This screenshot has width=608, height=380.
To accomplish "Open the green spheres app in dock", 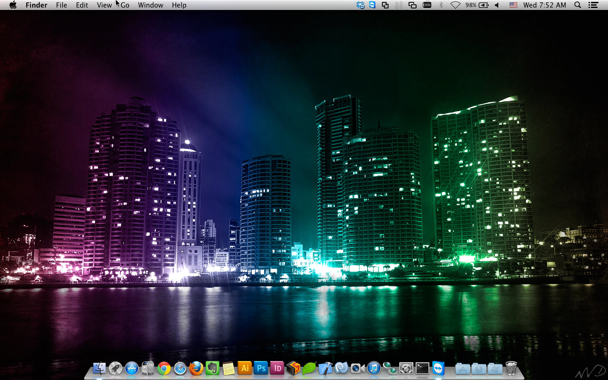I will [390, 368].
